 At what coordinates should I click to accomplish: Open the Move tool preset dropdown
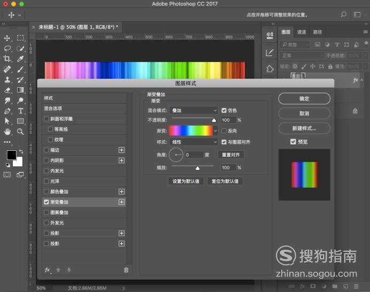click(19, 15)
